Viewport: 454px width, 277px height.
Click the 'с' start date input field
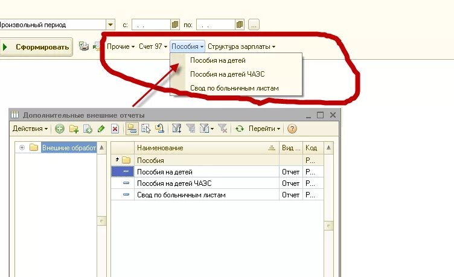151,25
